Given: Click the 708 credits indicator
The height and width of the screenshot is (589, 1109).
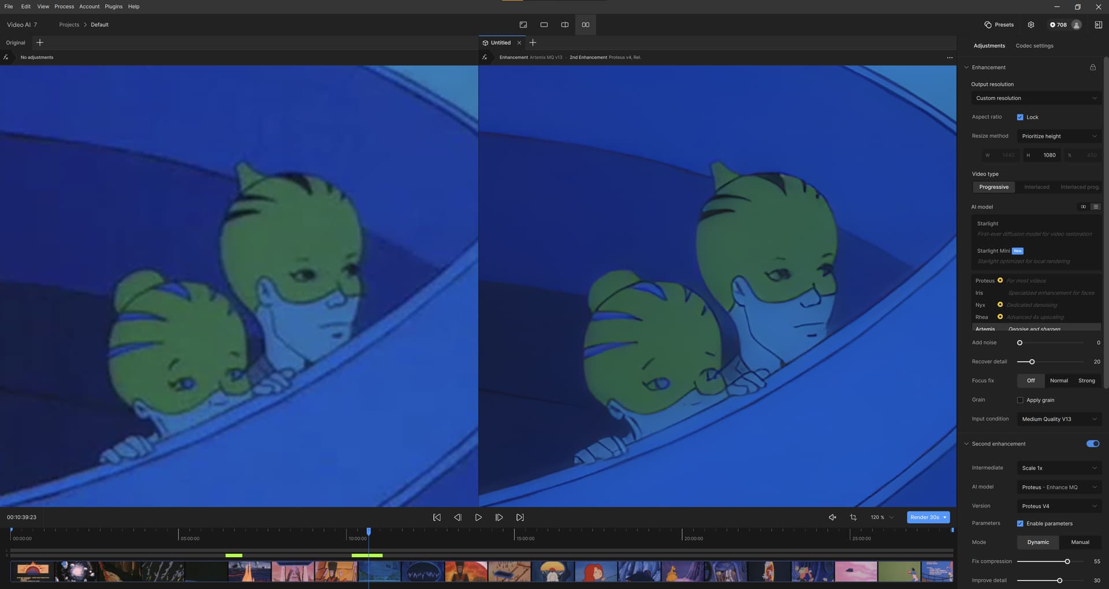Looking at the screenshot, I should pos(1058,25).
